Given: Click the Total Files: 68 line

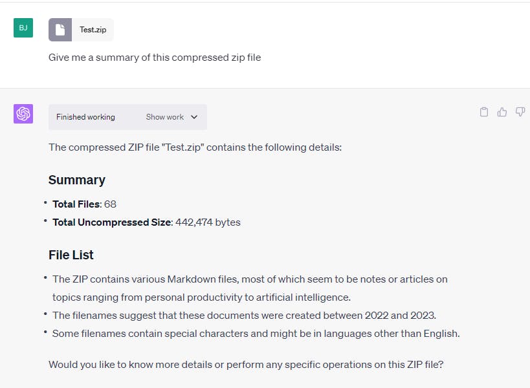Looking at the screenshot, I should (84, 204).
